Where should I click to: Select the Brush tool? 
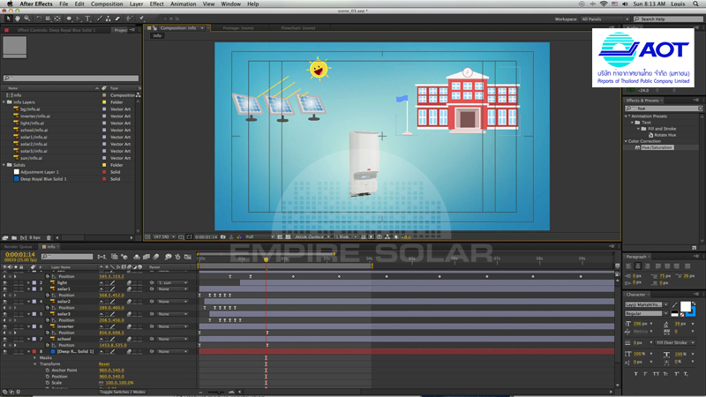click(100, 19)
